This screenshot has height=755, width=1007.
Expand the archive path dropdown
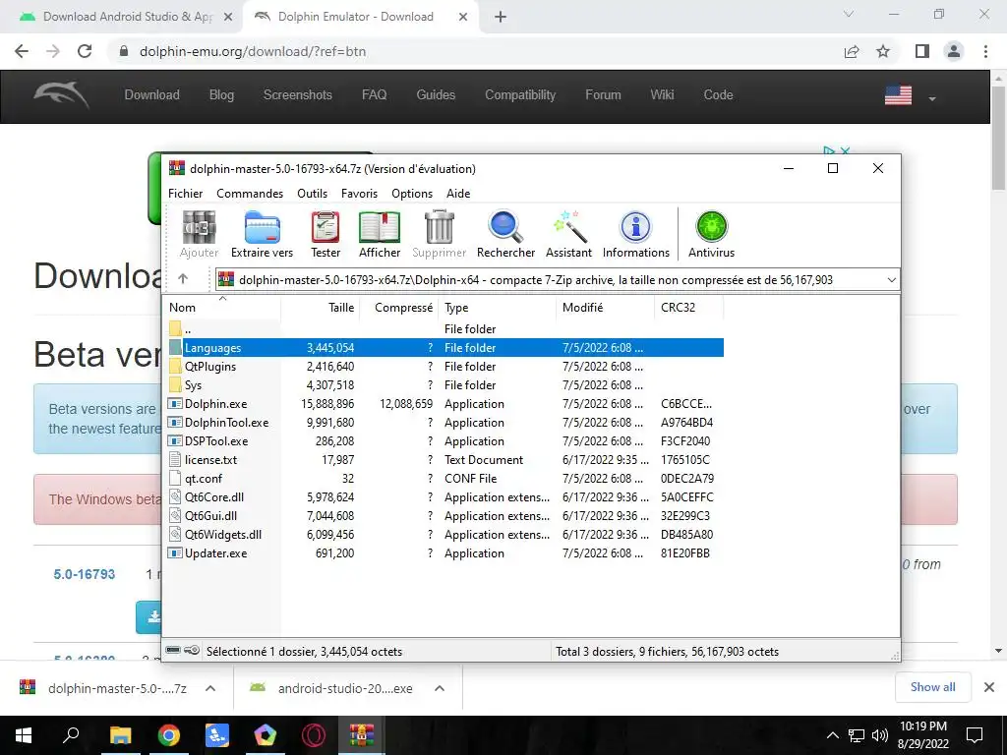[891, 280]
